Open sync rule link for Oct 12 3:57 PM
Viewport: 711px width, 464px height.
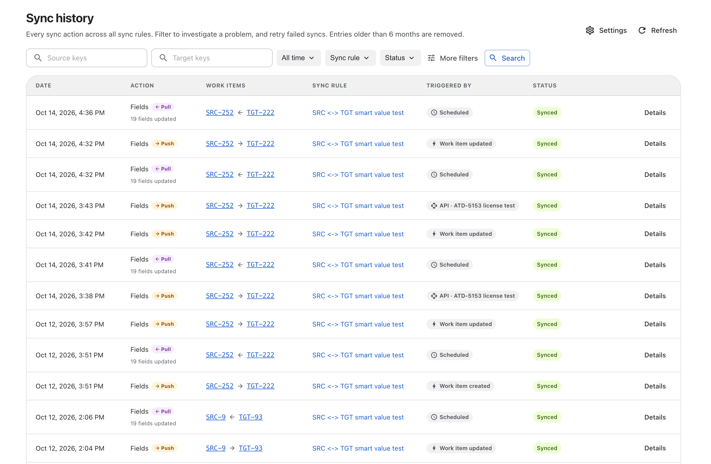click(x=358, y=324)
